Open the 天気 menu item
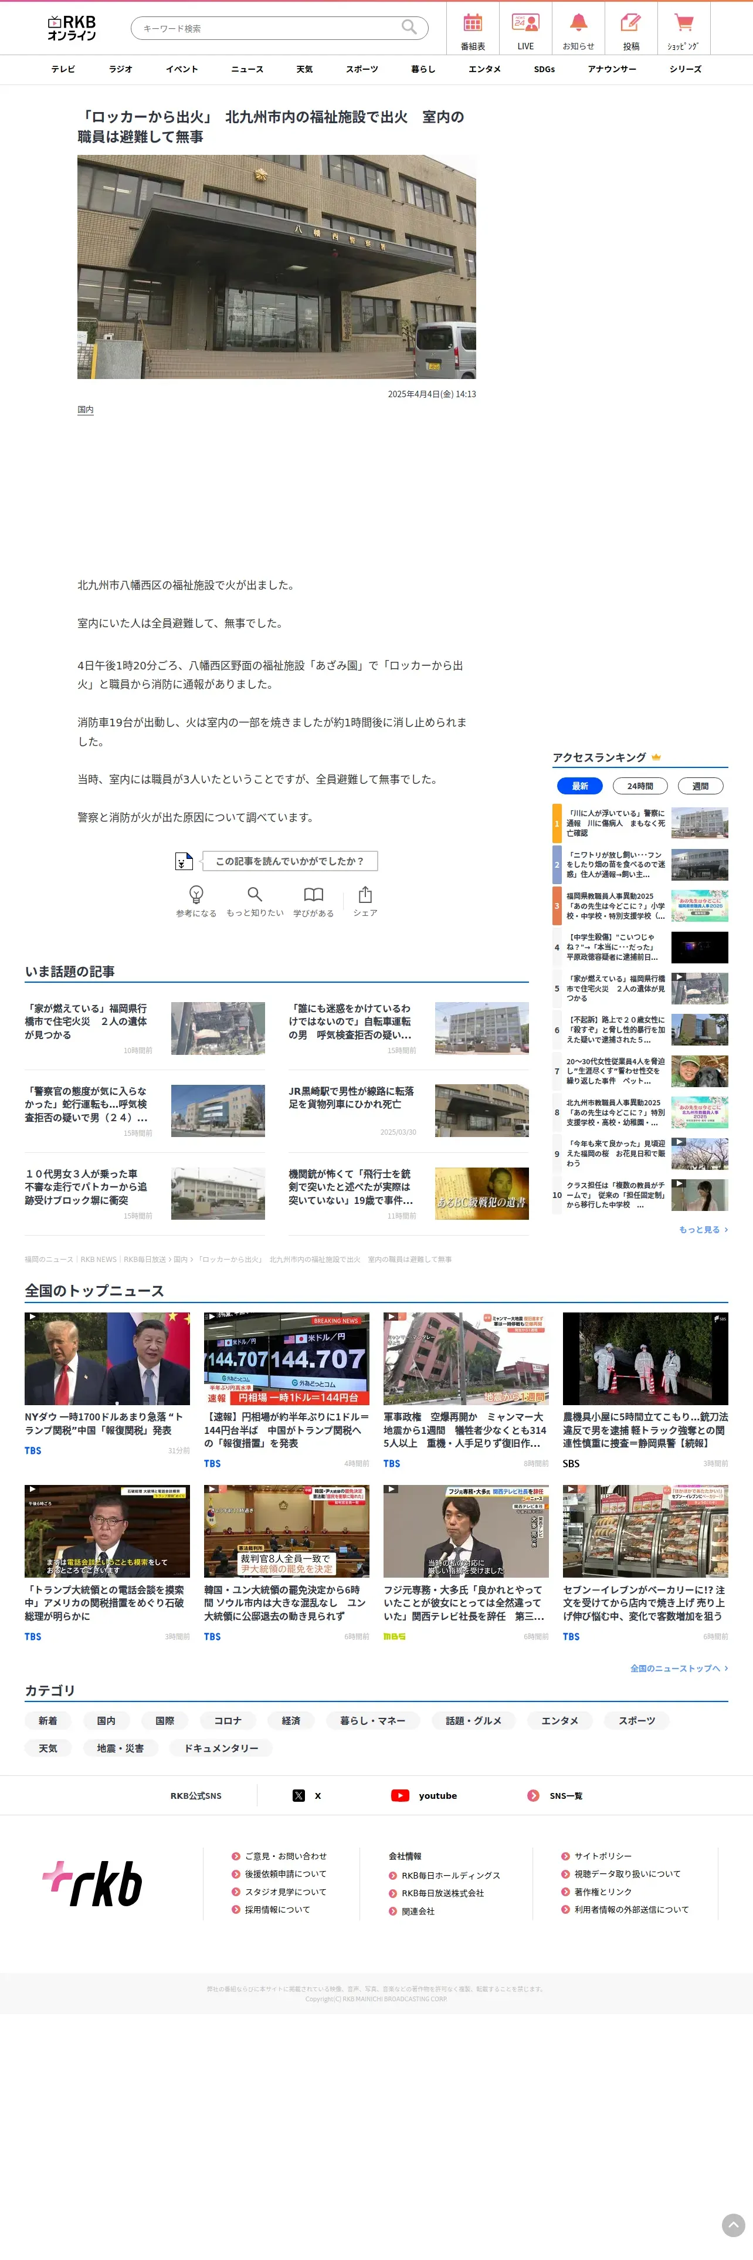 [304, 69]
